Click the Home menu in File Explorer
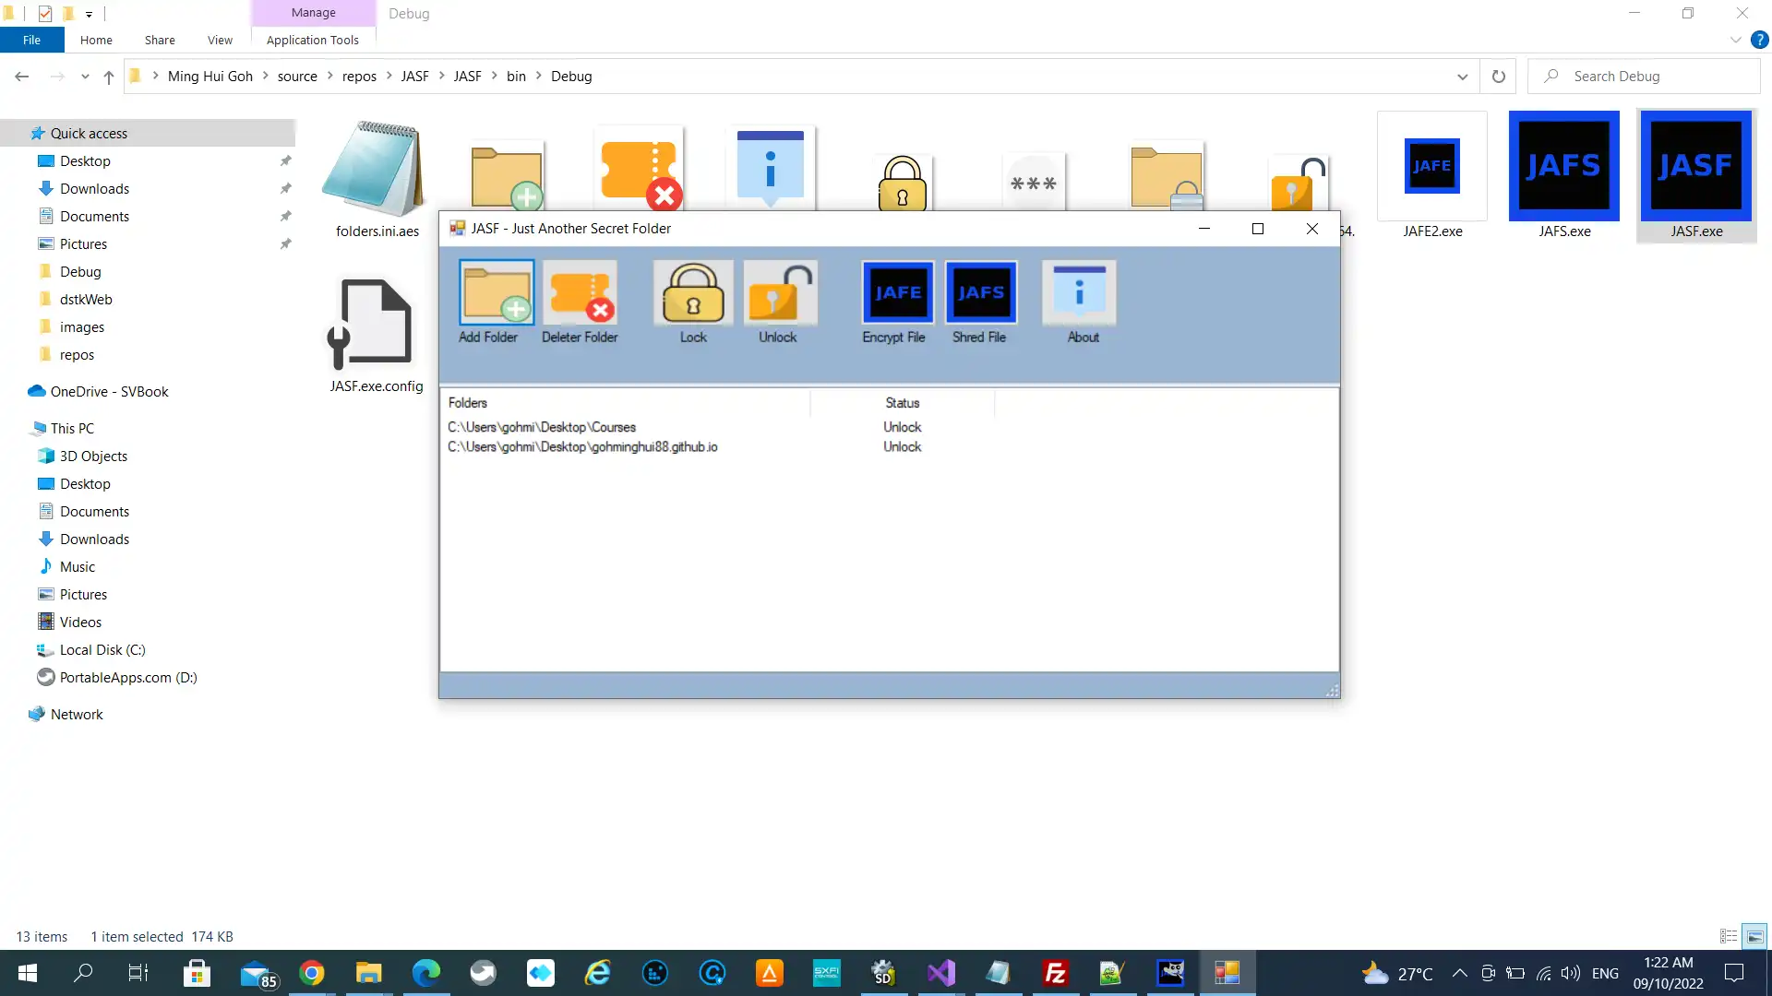The image size is (1772, 996). 96,41
